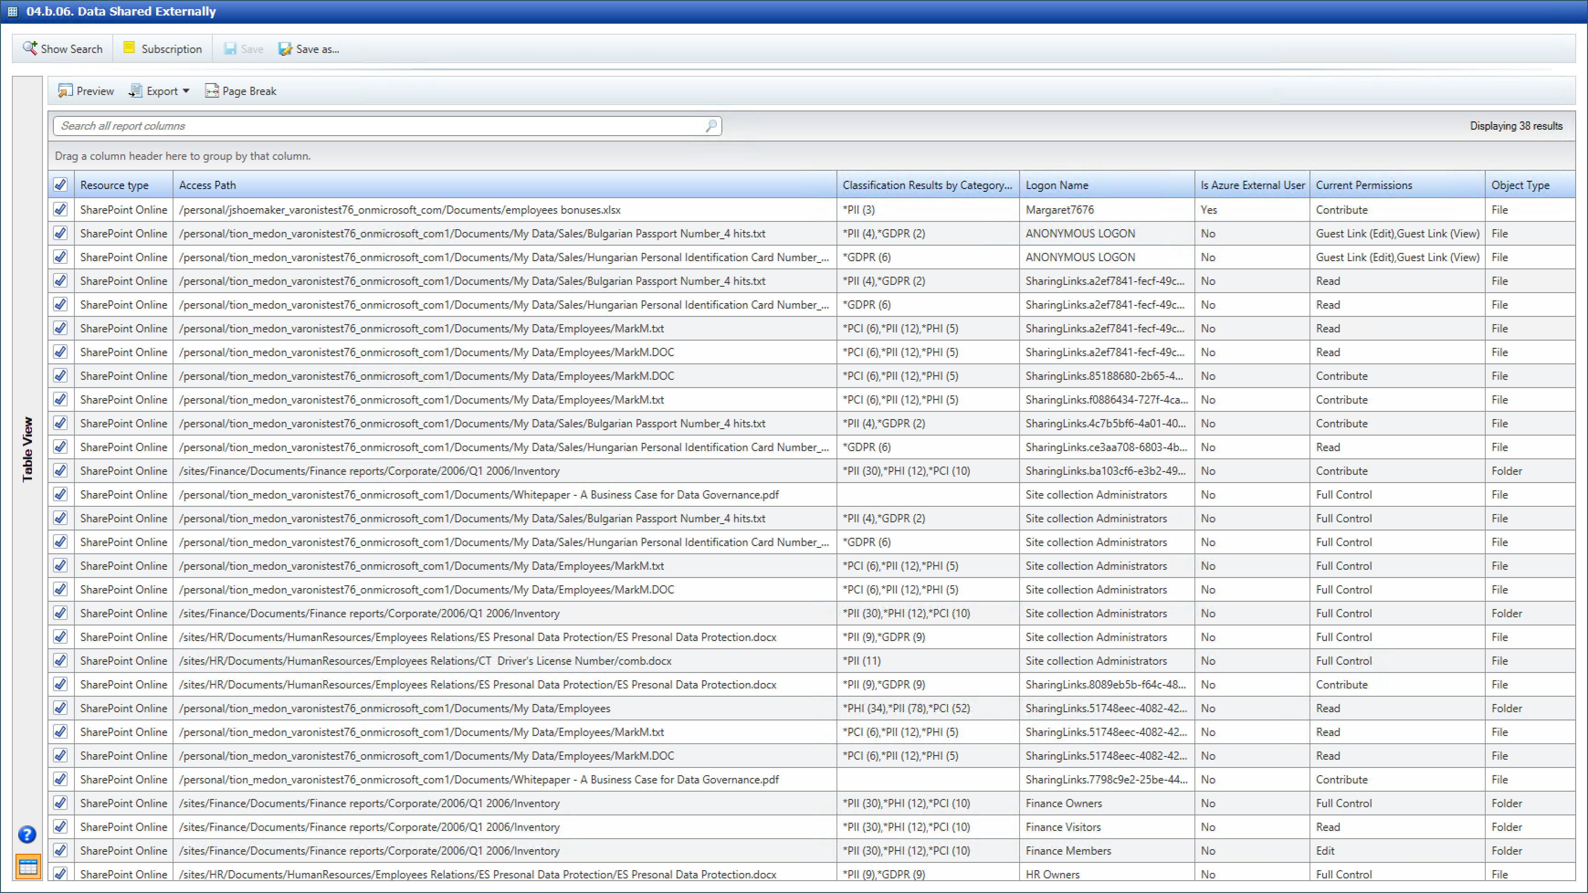Click the blue help question mark icon
Viewport: 1588px width, 893px height.
pos(27,835)
